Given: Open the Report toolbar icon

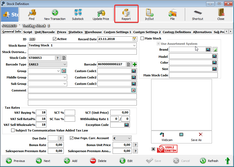Looking at the screenshot, I should click(126, 15).
